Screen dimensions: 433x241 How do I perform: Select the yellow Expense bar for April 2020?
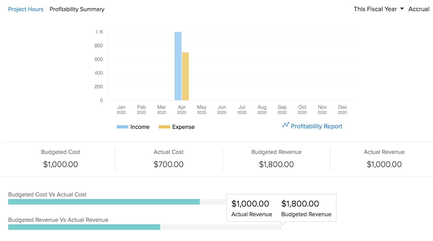(185, 76)
